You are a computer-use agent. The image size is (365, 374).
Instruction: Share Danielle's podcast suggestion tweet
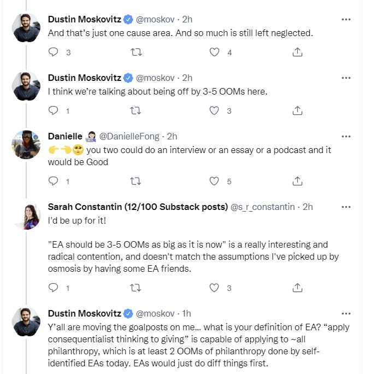coord(297,181)
